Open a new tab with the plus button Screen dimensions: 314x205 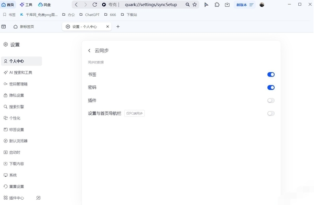coord(118,26)
